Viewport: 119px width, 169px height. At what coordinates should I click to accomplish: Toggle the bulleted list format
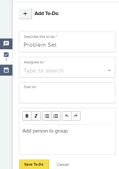[x=47, y=116]
